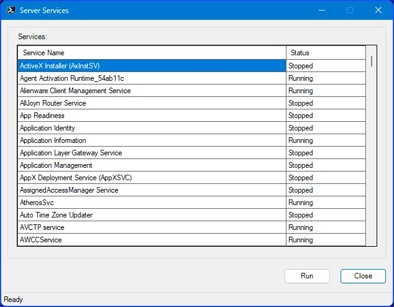Click Stopped status of App Readiness
The width and height of the screenshot is (394, 307).
click(326, 116)
